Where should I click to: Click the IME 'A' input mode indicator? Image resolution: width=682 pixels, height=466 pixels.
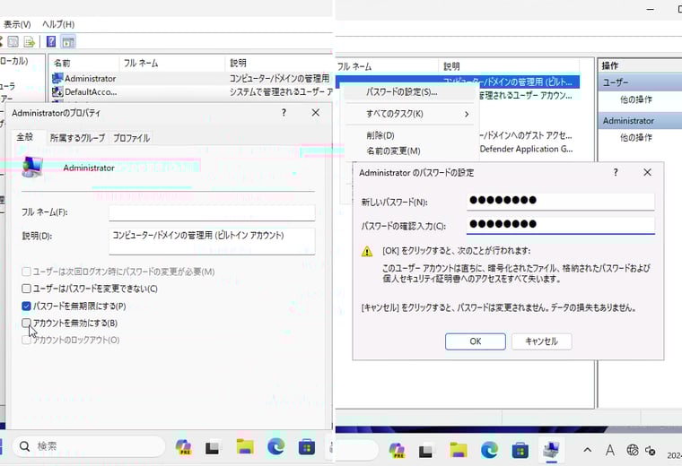[x=610, y=450]
